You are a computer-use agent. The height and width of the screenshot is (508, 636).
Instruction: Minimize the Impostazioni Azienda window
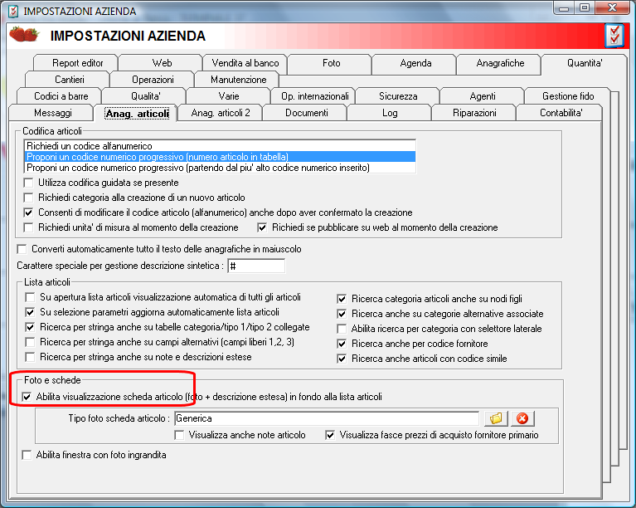coord(564,8)
